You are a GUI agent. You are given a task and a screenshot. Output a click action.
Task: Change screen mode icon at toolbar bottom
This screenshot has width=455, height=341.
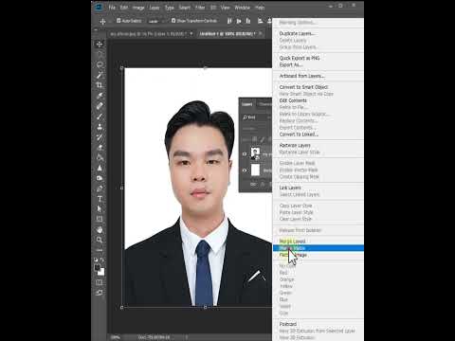(100, 293)
